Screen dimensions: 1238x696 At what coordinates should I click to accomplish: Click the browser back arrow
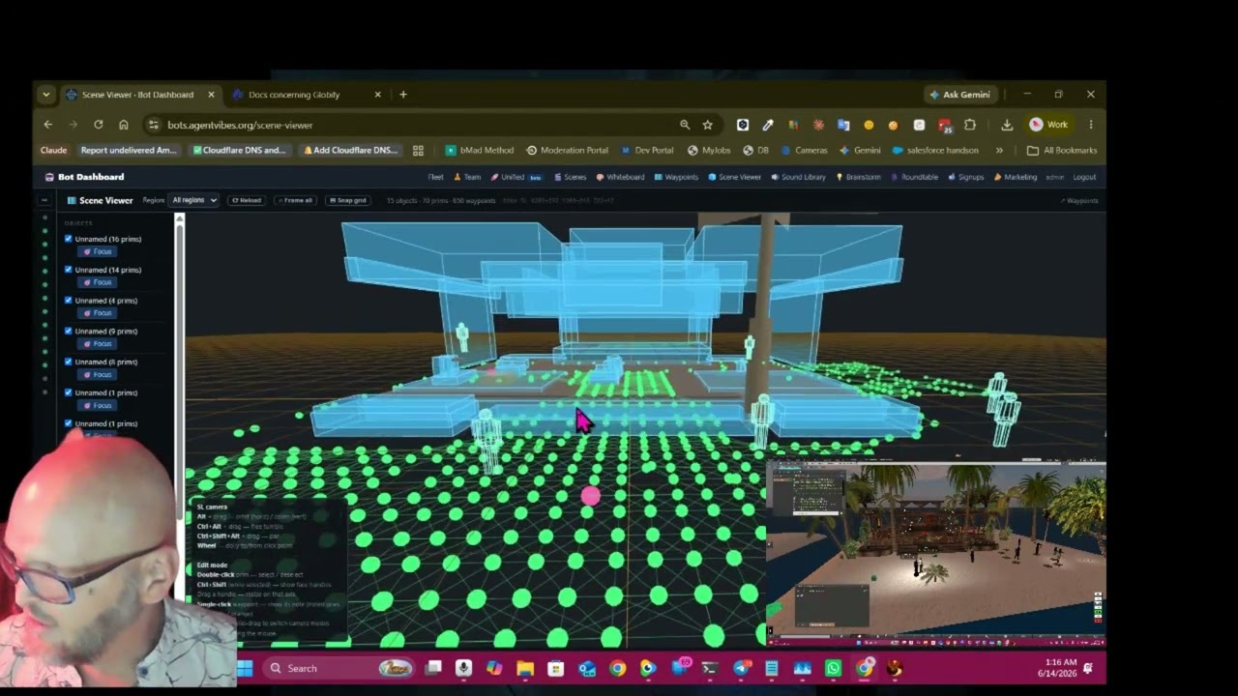pos(47,125)
